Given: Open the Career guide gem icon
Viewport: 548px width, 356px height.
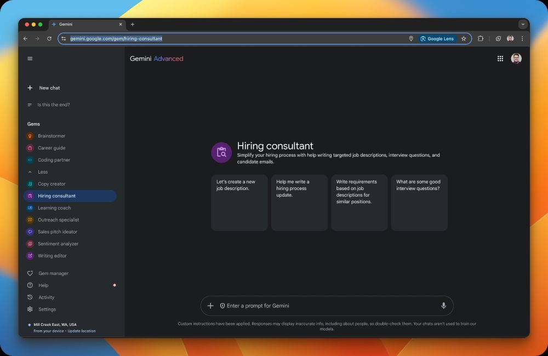Looking at the screenshot, I should [30, 148].
